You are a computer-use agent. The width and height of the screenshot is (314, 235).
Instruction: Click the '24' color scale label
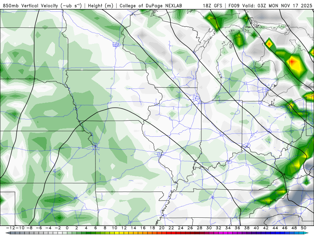(x=181, y=228)
